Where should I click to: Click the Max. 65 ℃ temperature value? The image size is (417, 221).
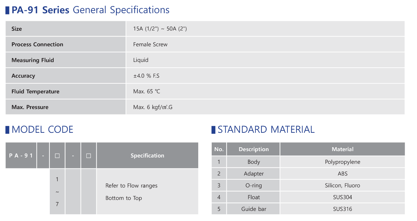[146, 91]
